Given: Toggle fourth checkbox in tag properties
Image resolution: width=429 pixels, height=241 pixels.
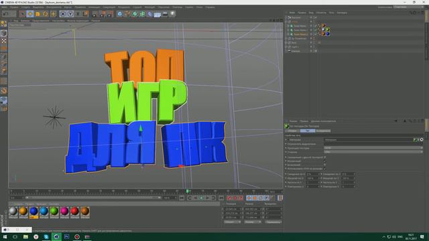Looking at the screenshot, I should click(x=324, y=169).
